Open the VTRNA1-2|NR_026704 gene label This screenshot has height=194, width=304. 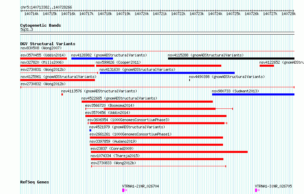[140, 186]
